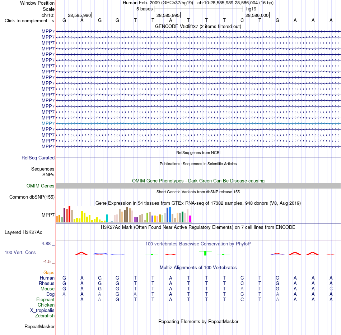The height and width of the screenshot is (335, 341).
Task: Click '100 vertebrates Basewise Conservation by PhyloP' title
Action: point(198,244)
